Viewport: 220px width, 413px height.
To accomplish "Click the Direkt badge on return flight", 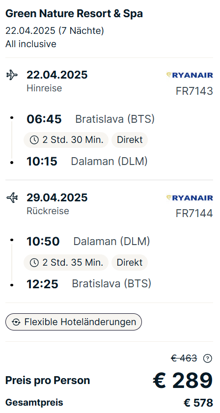I will tap(130, 262).
